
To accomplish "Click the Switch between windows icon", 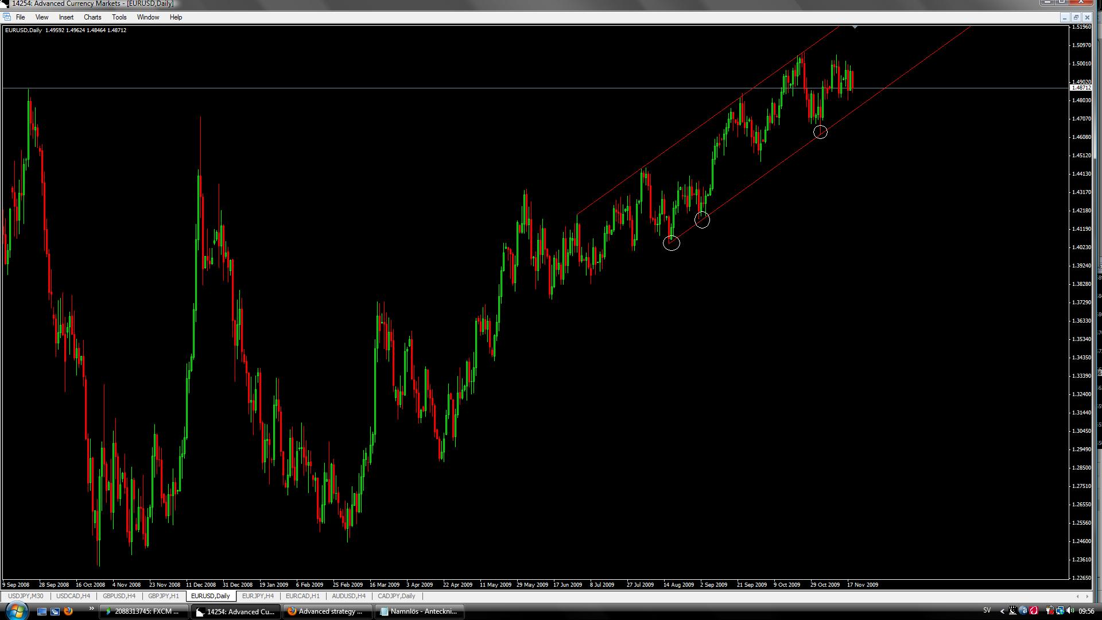I will tap(55, 611).
